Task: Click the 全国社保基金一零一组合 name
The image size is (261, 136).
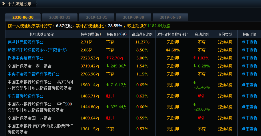Action: pos(30,66)
